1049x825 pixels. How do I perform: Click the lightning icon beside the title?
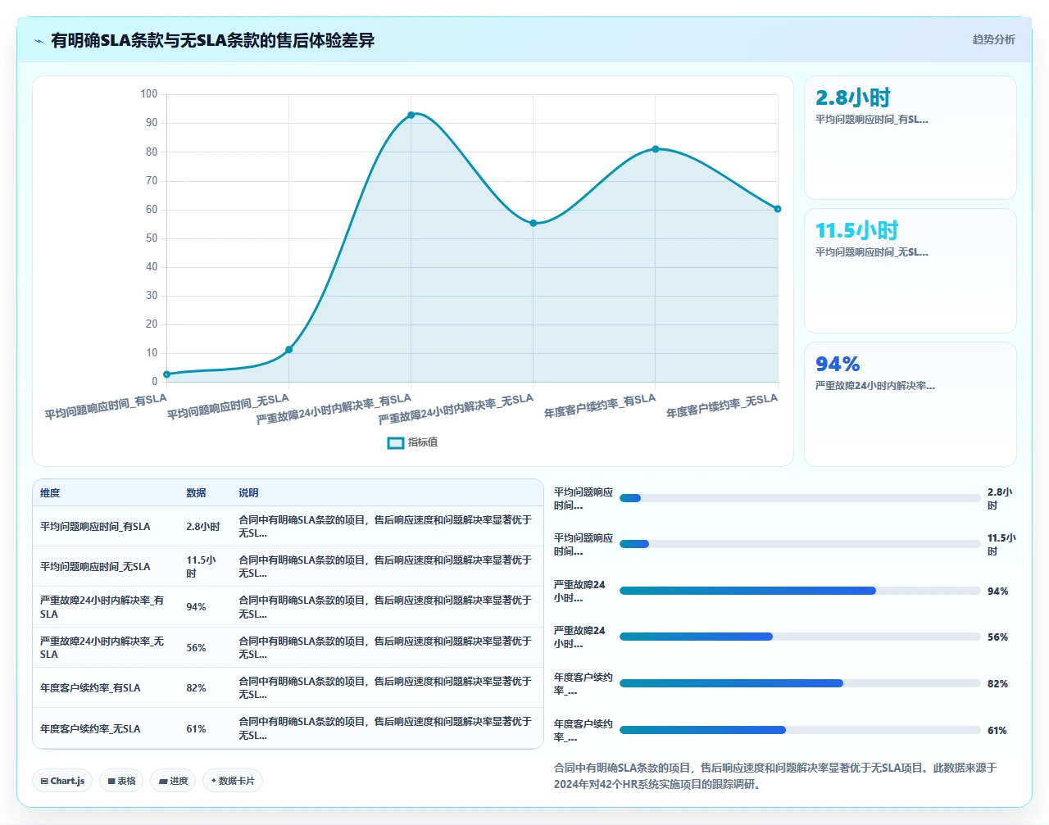[x=39, y=41]
